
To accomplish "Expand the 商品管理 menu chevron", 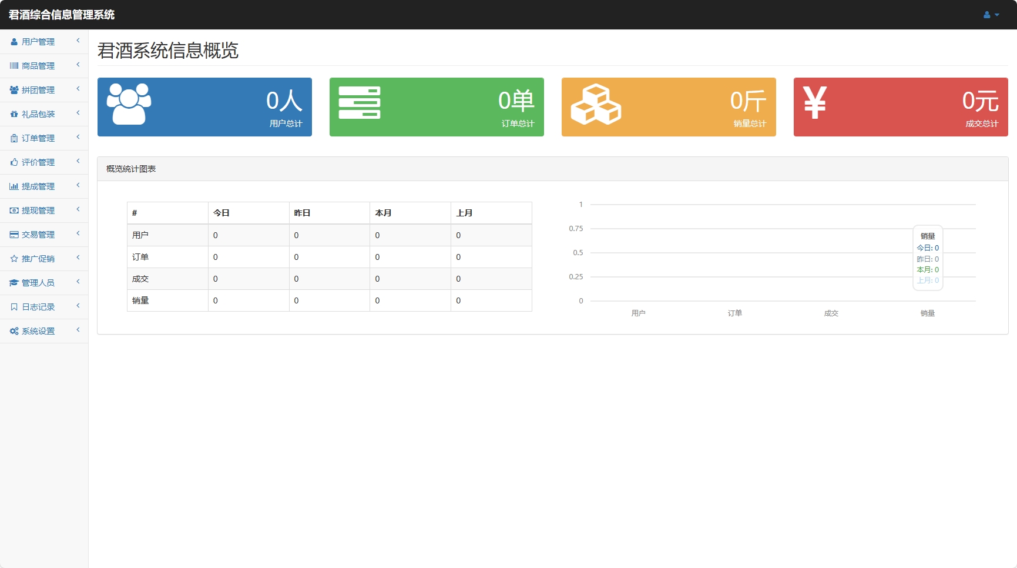I will [x=78, y=65].
